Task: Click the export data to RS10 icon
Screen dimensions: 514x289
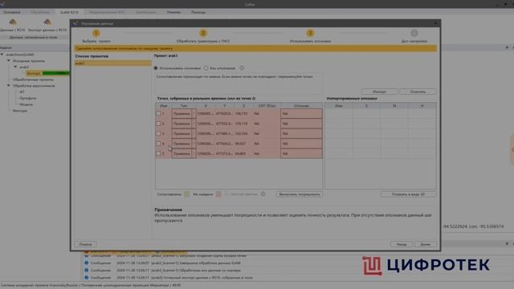Action: pyautogui.click(x=47, y=22)
